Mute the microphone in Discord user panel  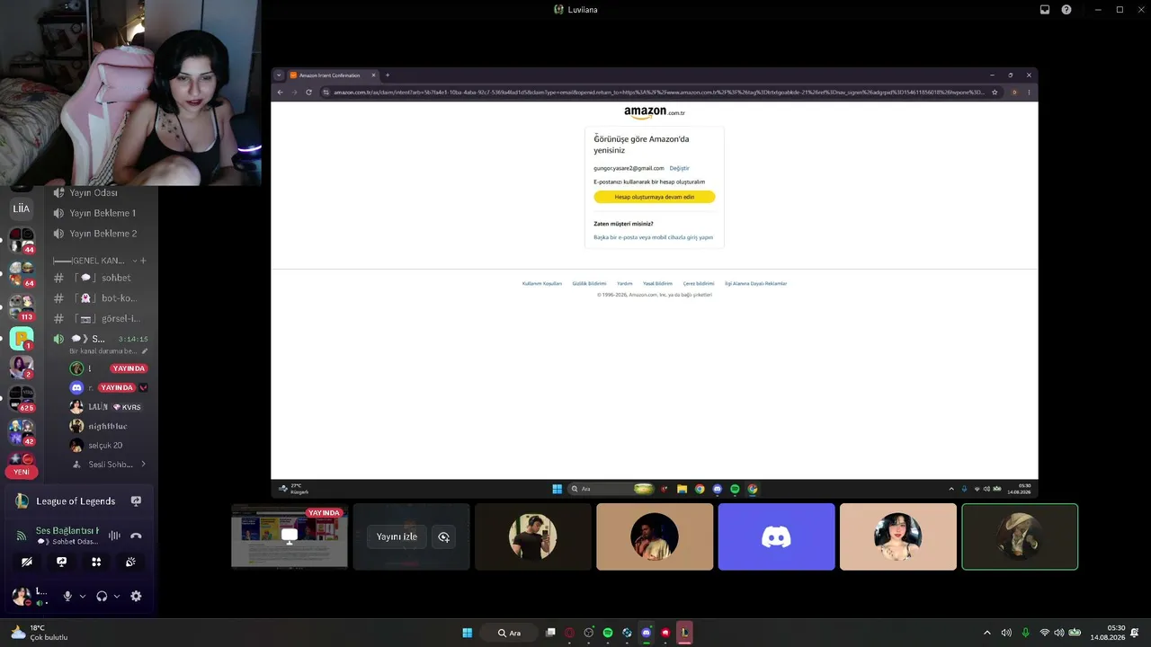[67, 596]
